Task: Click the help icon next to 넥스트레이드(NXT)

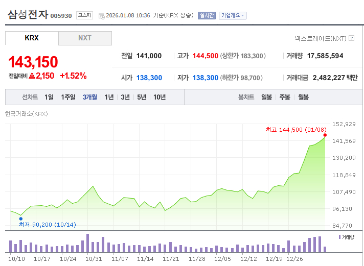Action: pyautogui.click(x=352, y=38)
